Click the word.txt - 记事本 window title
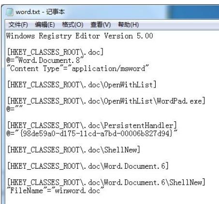The width and height of the screenshot is (219, 204). 40,12
